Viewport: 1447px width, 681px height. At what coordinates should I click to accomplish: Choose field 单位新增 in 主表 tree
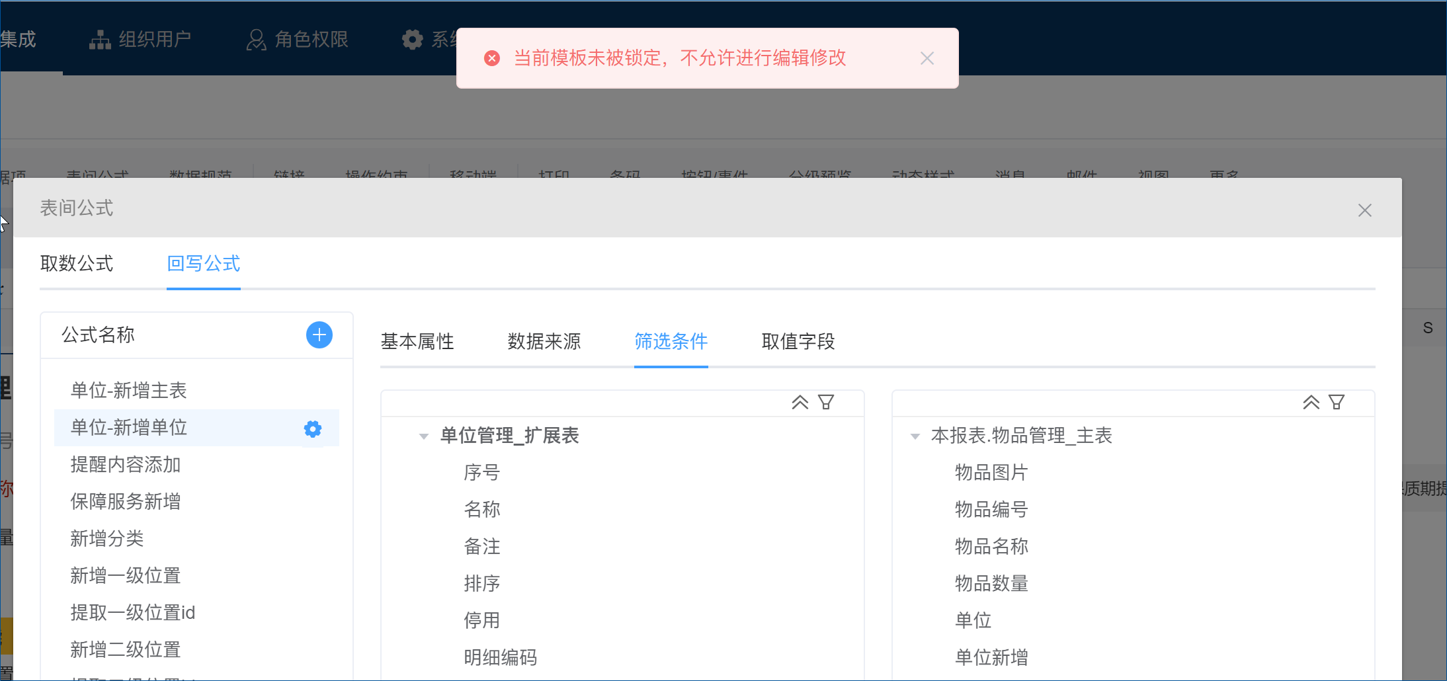click(991, 658)
